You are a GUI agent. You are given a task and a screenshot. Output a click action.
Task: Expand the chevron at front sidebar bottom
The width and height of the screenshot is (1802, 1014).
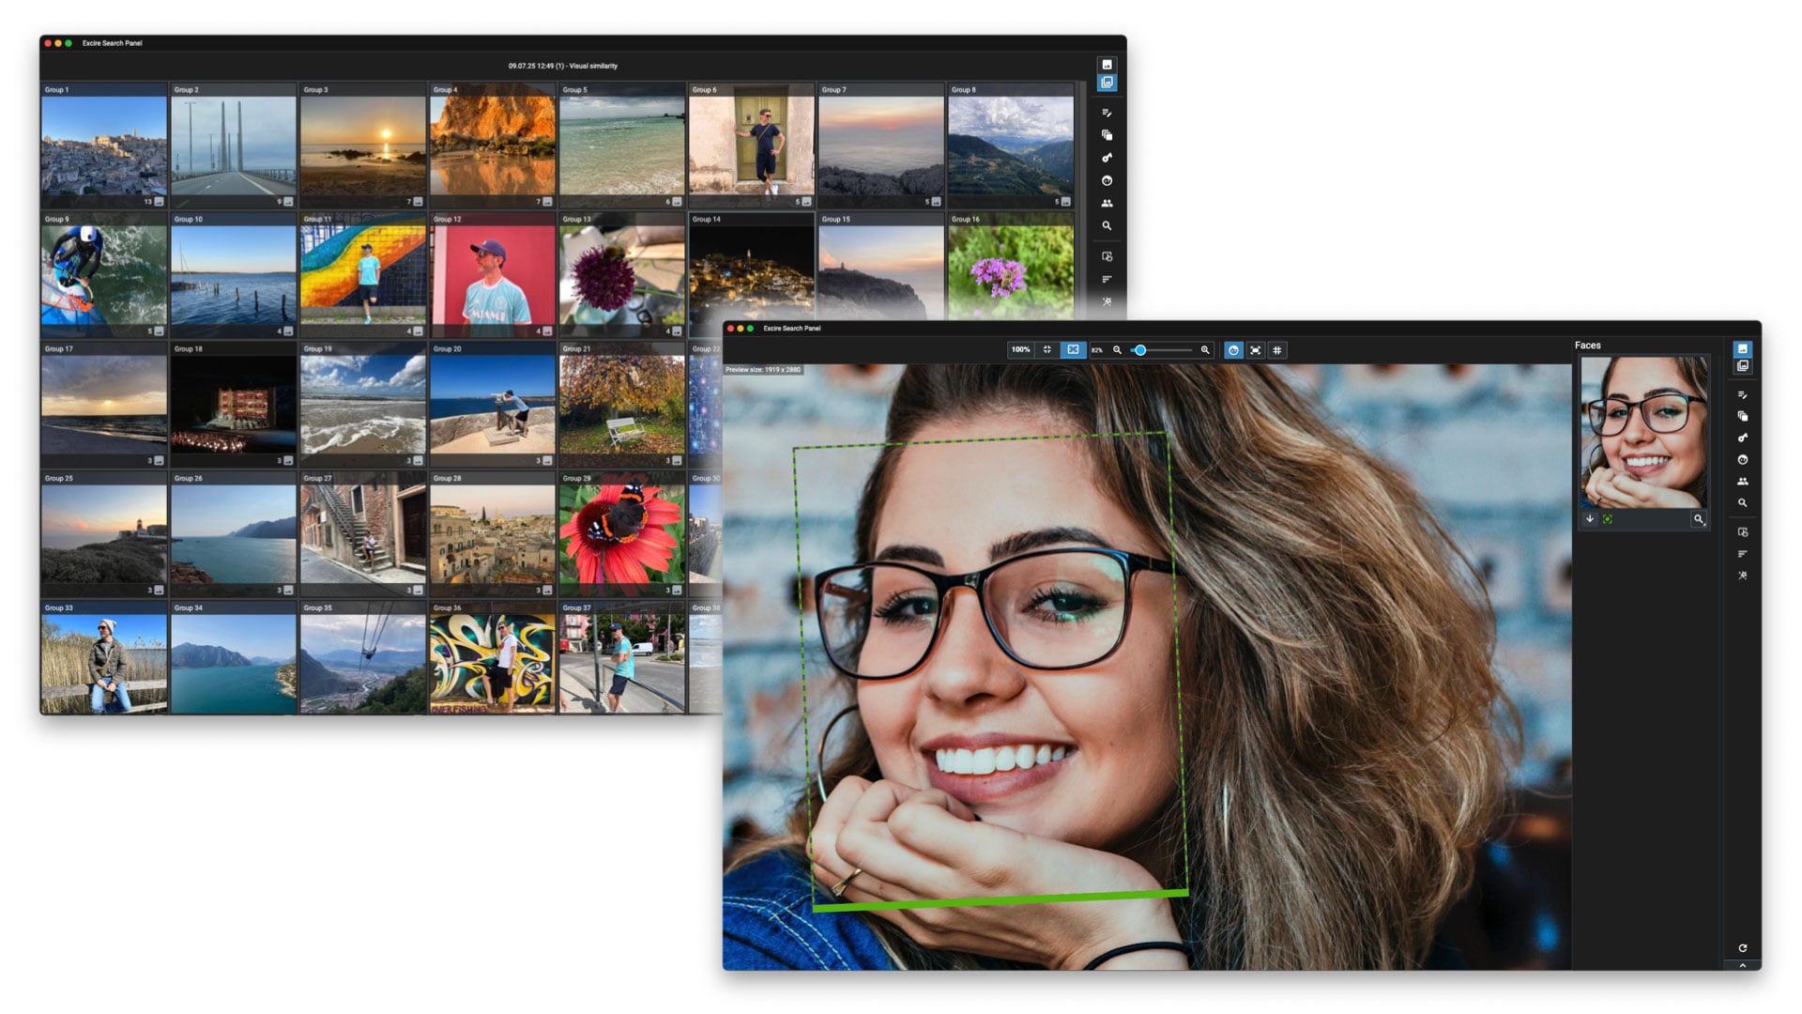[x=1743, y=964]
